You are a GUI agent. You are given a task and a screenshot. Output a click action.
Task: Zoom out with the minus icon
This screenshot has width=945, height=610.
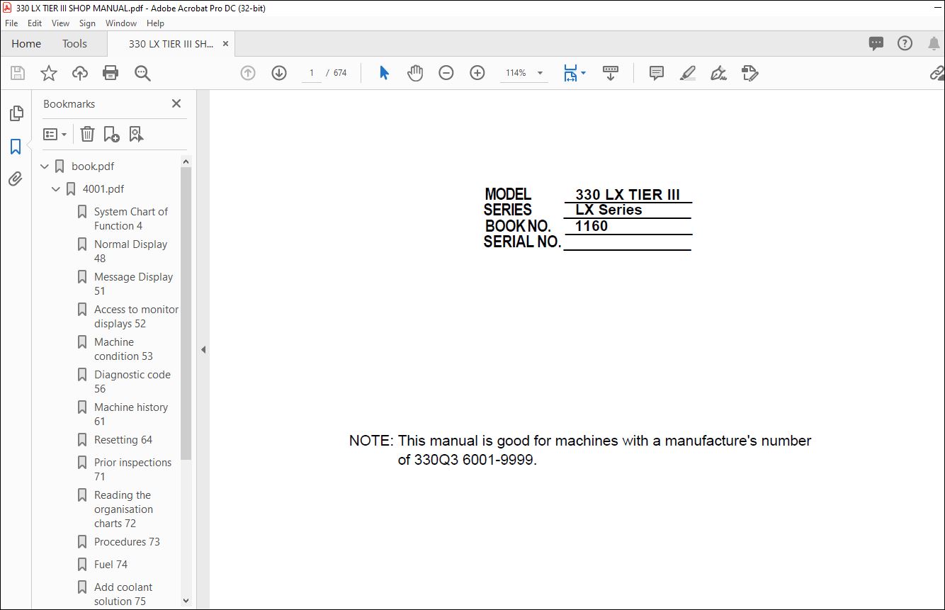(x=446, y=73)
